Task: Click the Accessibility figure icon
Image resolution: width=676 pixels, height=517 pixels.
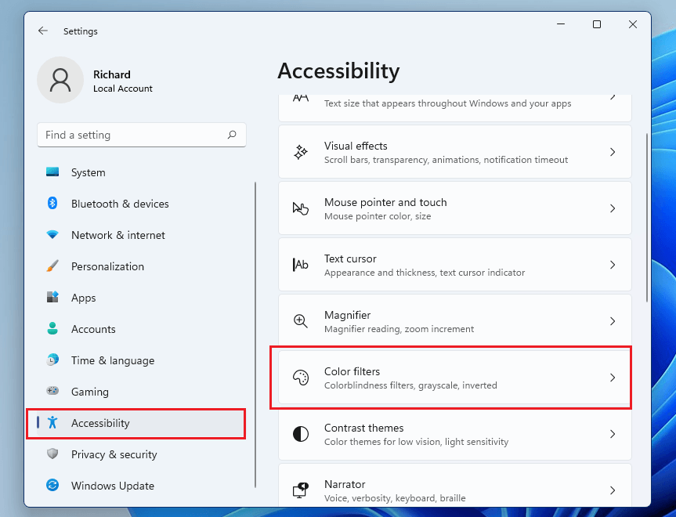Action: [x=52, y=422]
